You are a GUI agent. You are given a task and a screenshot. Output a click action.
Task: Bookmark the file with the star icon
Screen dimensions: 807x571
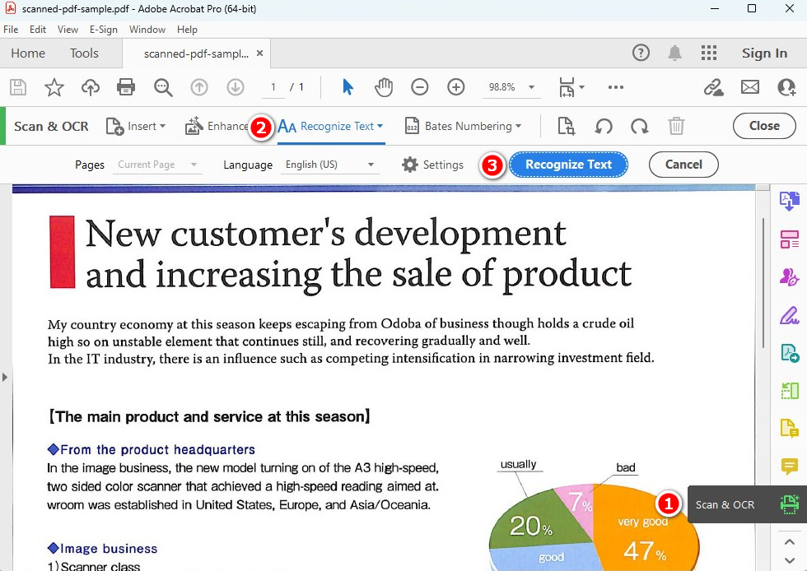coord(54,87)
